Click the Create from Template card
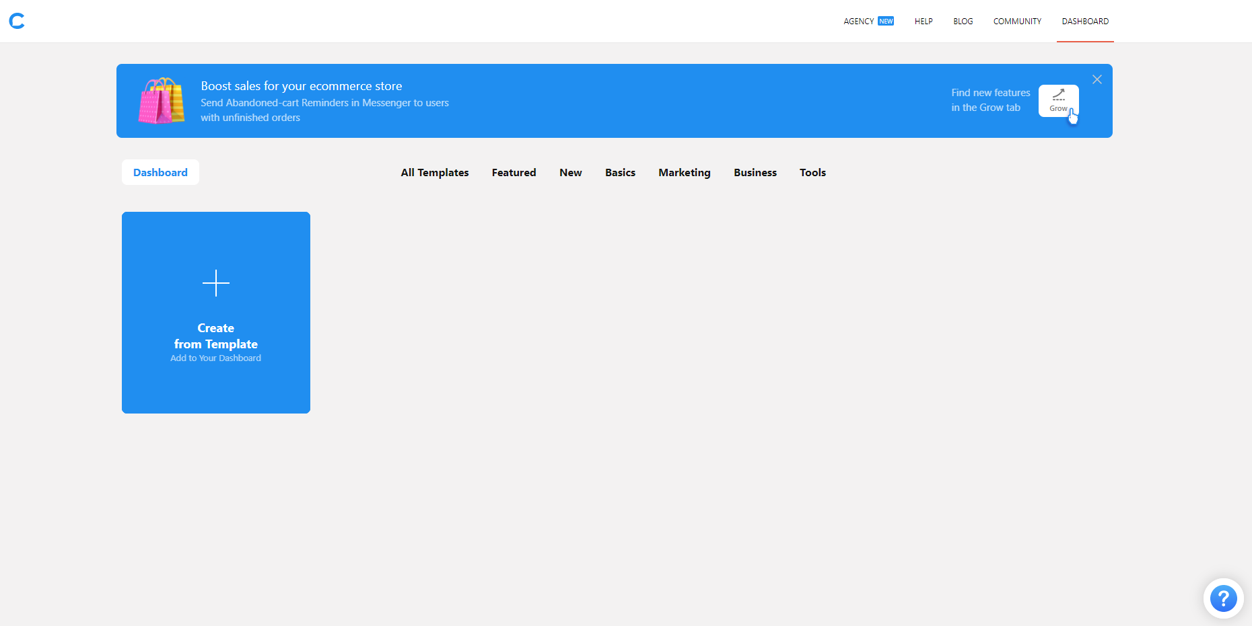The width and height of the screenshot is (1252, 626). 215,313
